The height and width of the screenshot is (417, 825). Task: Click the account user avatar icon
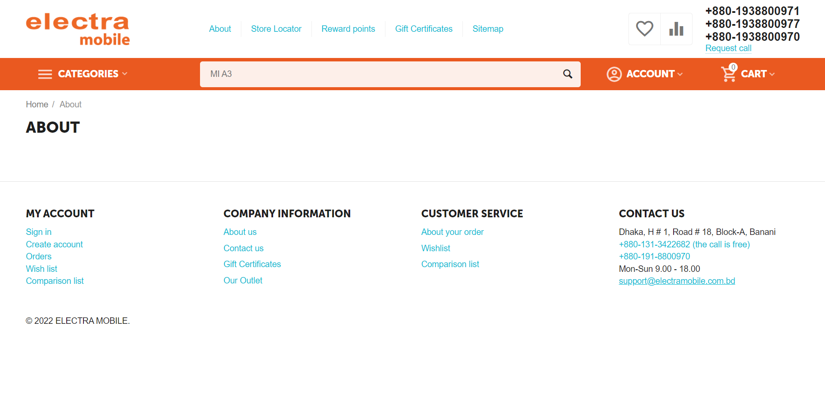tap(614, 74)
